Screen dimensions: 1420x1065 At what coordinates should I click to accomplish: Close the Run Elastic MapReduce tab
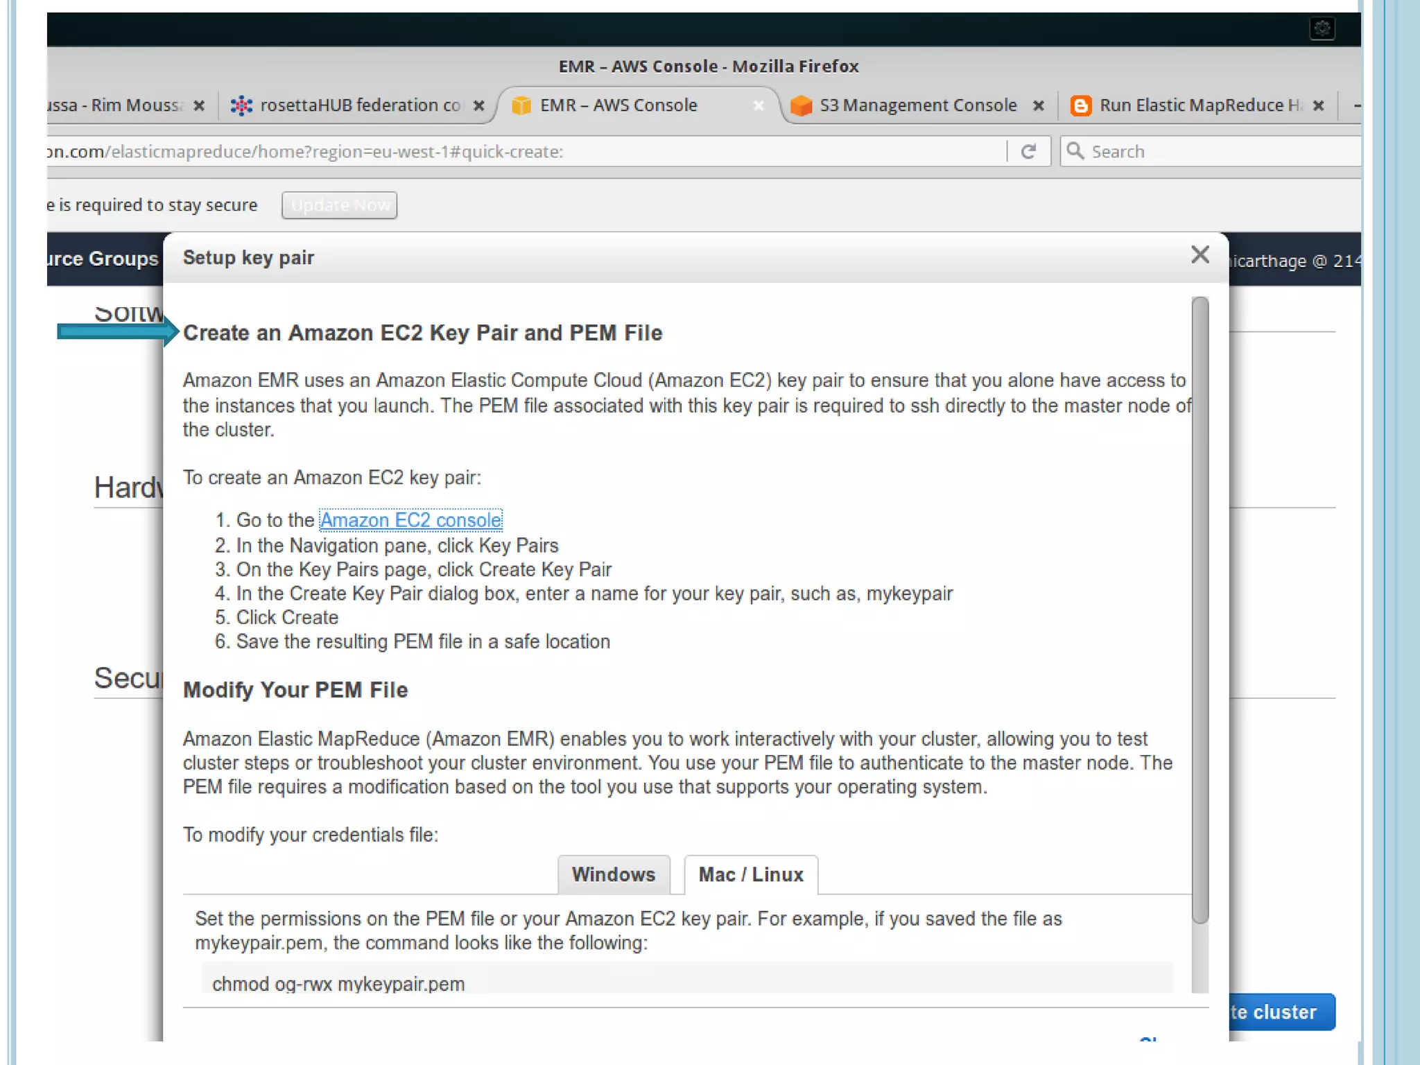pyautogui.click(x=1318, y=105)
